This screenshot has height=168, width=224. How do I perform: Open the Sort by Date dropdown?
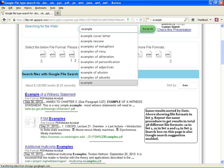pyautogui.click(x=188, y=85)
